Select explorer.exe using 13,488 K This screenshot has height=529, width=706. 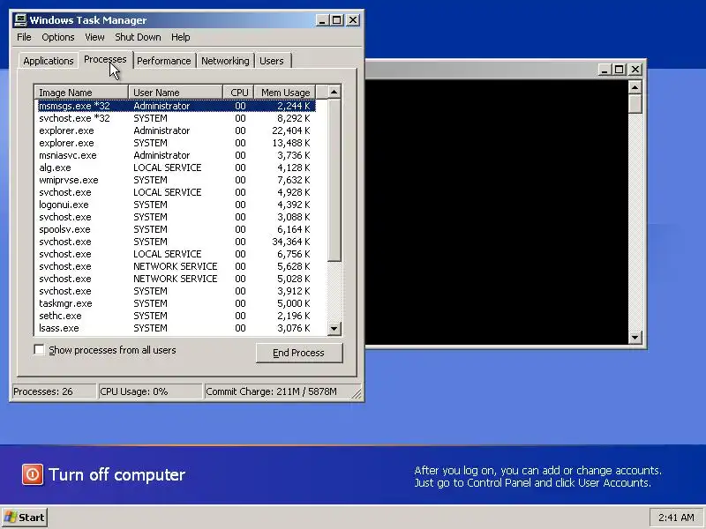coord(176,143)
